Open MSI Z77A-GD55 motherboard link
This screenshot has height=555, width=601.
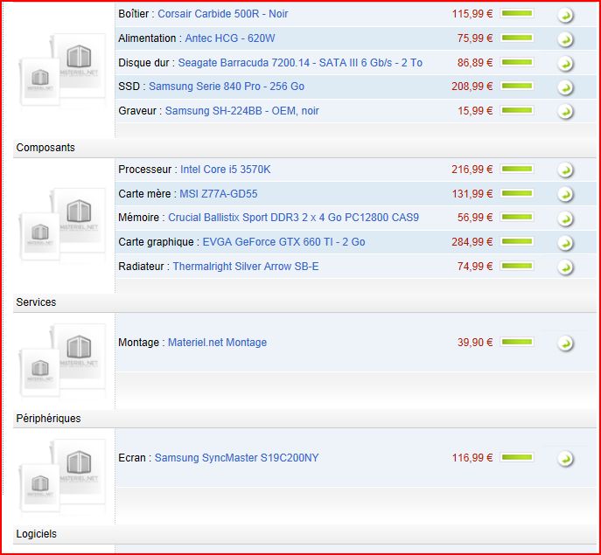219,194
